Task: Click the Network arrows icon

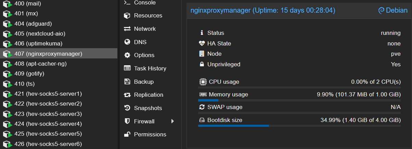Action: pos(127,29)
